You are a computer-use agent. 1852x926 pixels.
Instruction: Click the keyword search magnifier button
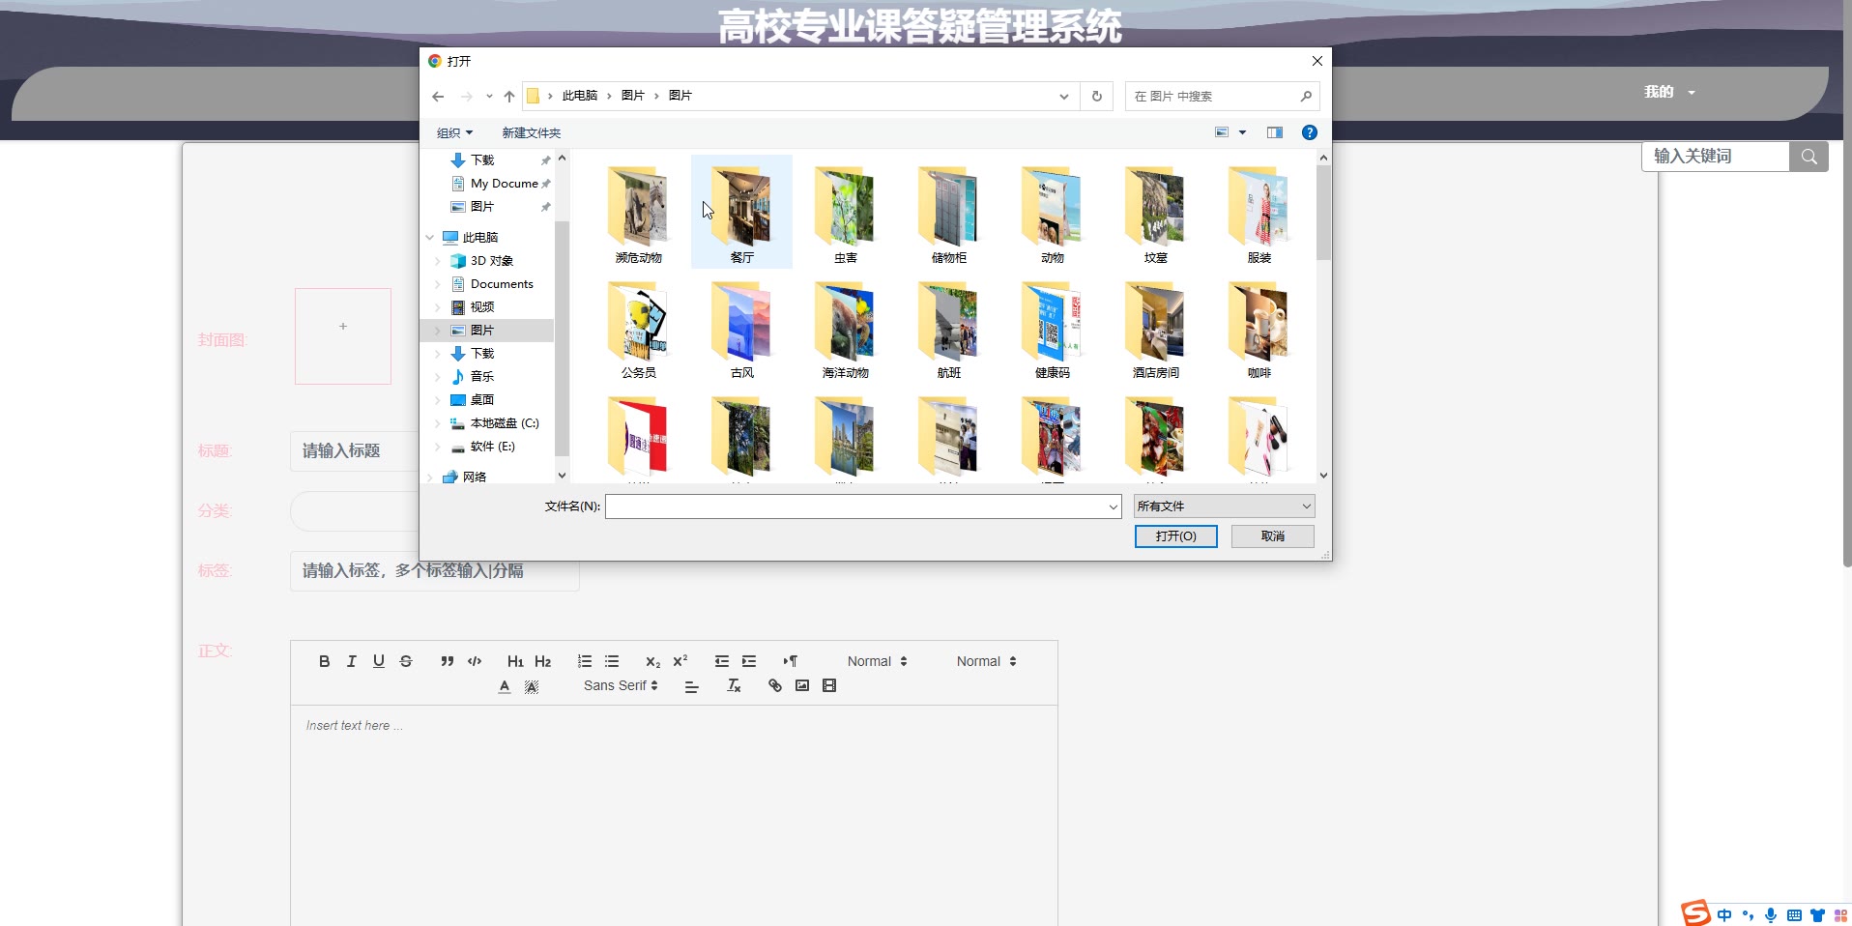click(1809, 157)
